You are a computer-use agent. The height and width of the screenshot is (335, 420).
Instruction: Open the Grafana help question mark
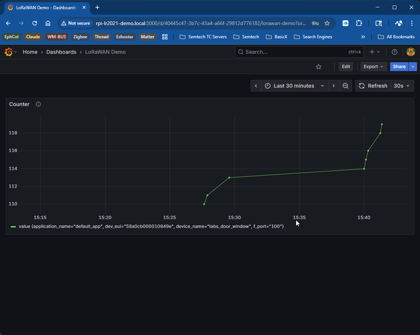(x=394, y=52)
